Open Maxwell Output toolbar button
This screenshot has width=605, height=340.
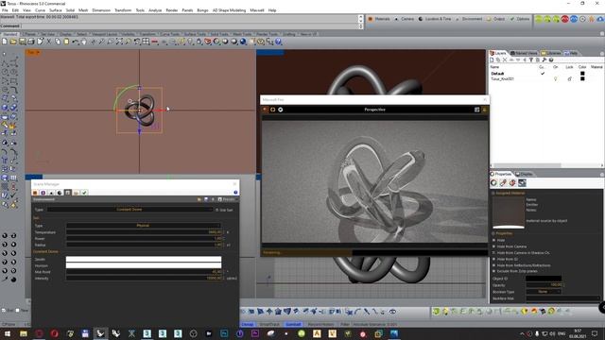[x=496, y=19]
